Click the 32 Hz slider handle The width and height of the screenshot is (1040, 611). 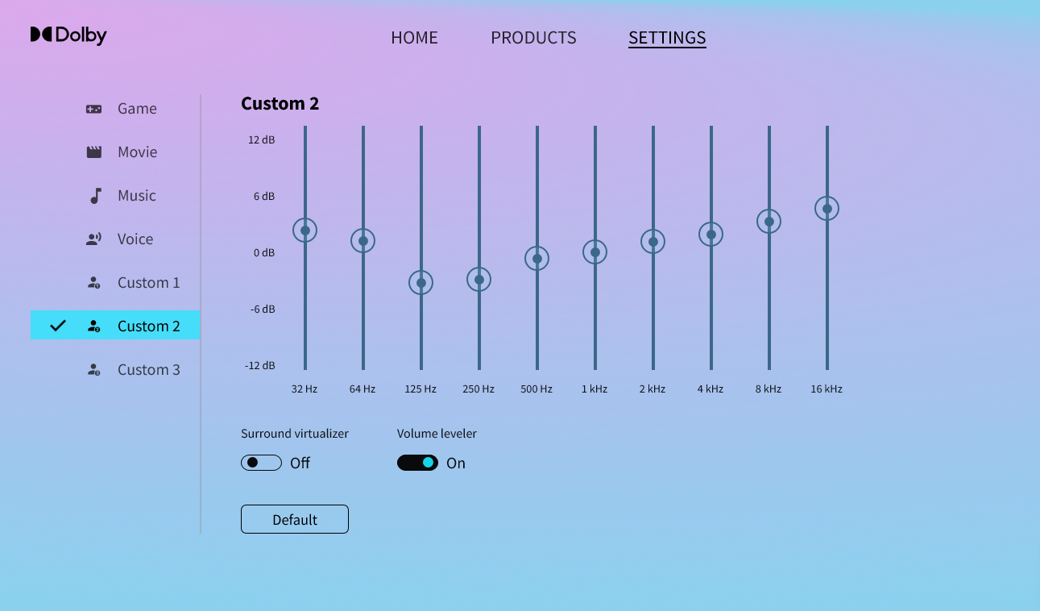pos(305,231)
